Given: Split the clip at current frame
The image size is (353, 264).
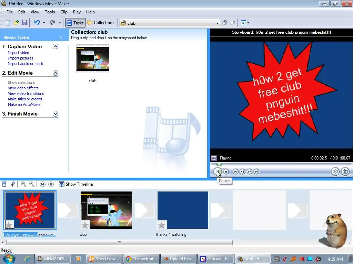Looking at the screenshot, I should pos(335,172).
